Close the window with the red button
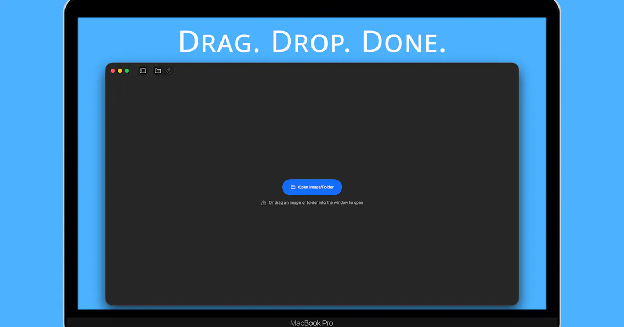624x327 pixels. [113, 71]
